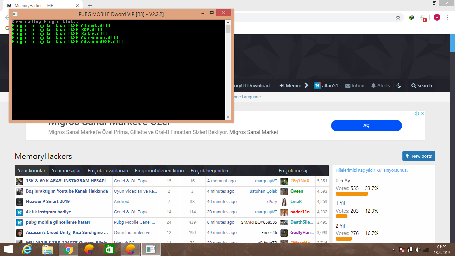Open the Windows Start button
Screen dimensions: 455x256
pos(8,249)
